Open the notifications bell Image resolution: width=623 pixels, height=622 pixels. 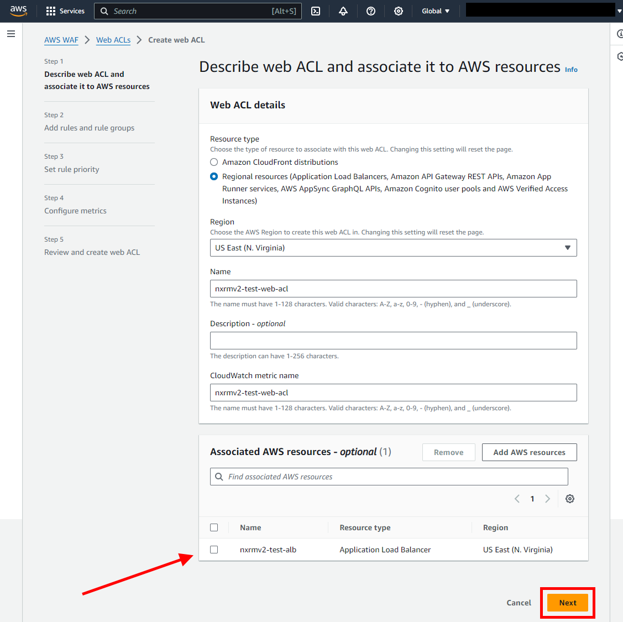point(343,11)
